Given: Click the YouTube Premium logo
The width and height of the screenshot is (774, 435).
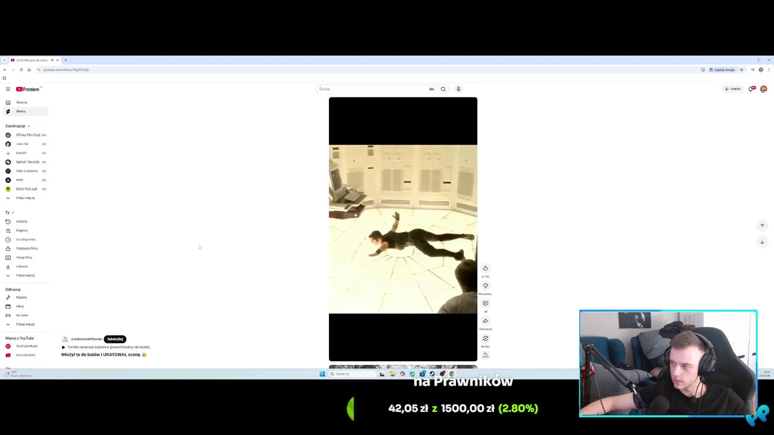Looking at the screenshot, I should tap(28, 89).
